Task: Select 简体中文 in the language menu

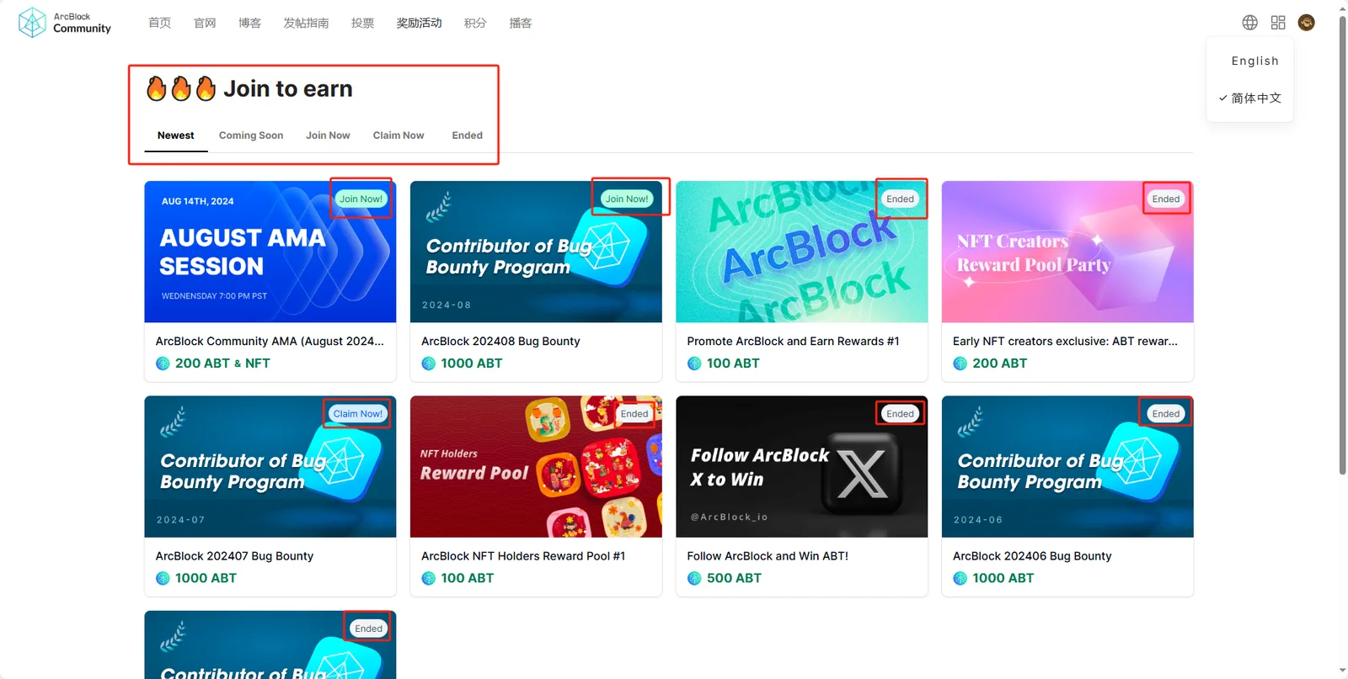Action: (x=1250, y=98)
